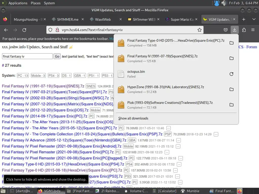Screen dimensions: 259x194
Task: Close the Wax4Web tab
Action: pos(121,19)
